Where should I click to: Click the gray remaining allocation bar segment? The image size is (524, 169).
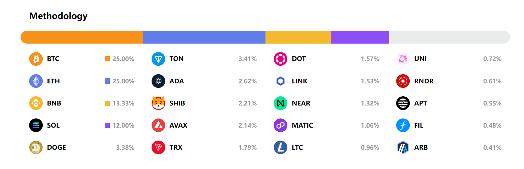pos(449,37)
